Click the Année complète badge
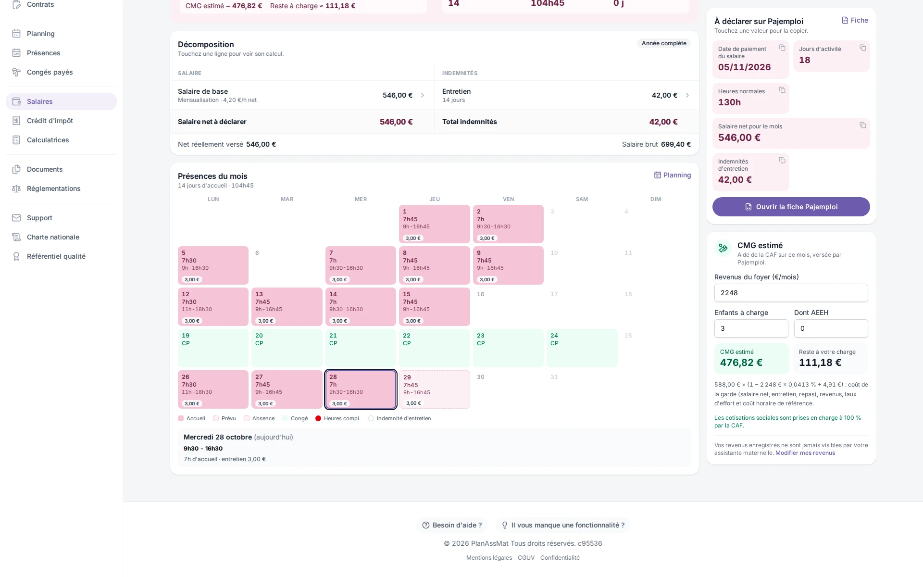This screenshot has width=923, height=577. coord(664,43)
